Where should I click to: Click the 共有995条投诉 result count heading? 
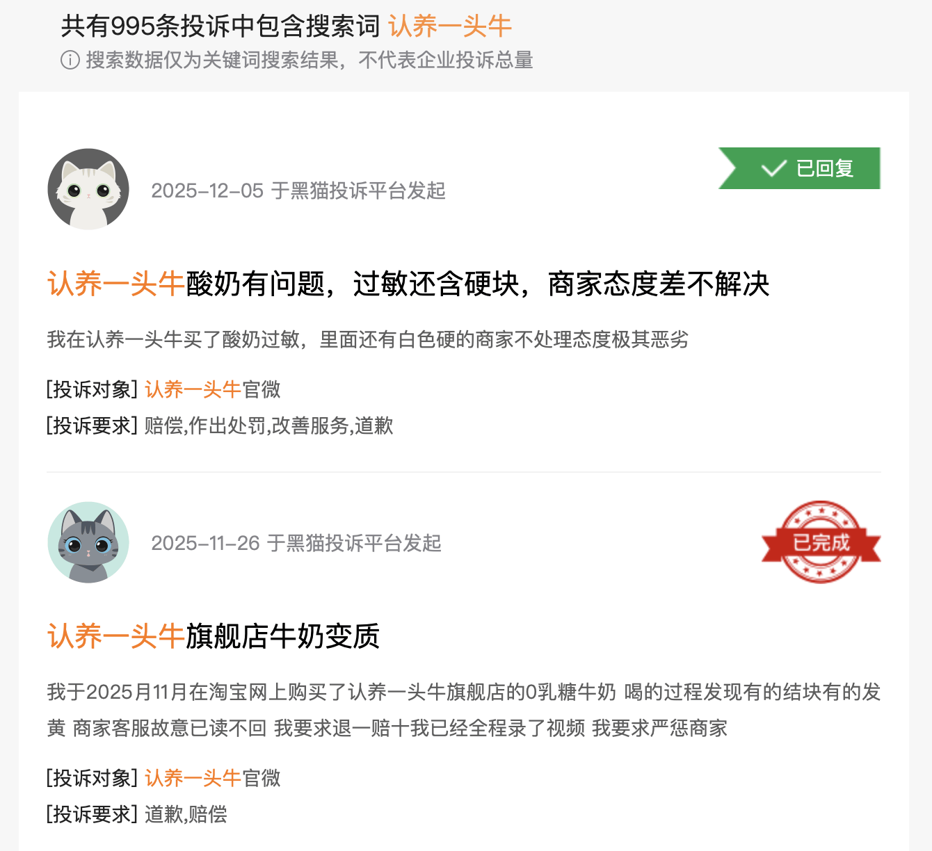pyautogui.click(x=220, y=26)
